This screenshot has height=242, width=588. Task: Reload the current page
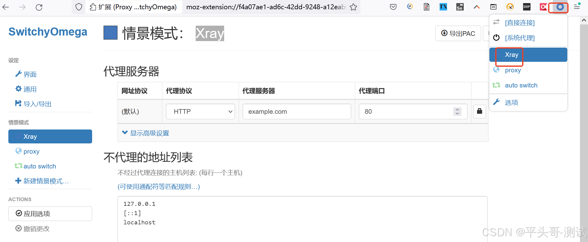coord(39,7)
